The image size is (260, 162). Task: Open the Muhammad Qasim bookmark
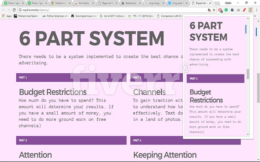26,16
